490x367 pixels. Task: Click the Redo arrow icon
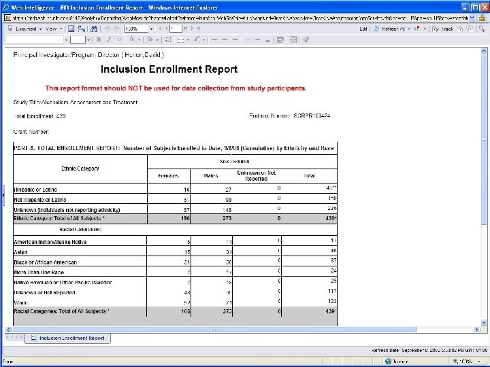tap(117, 29)
